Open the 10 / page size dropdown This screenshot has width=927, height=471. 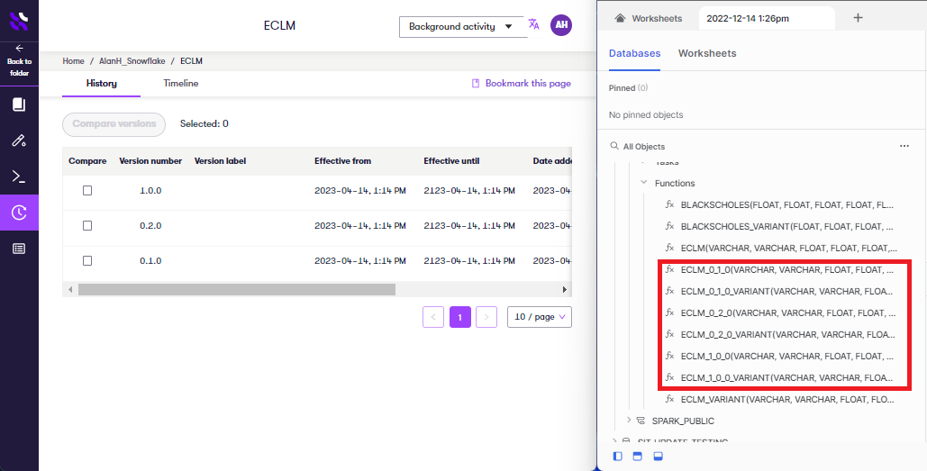539,317
